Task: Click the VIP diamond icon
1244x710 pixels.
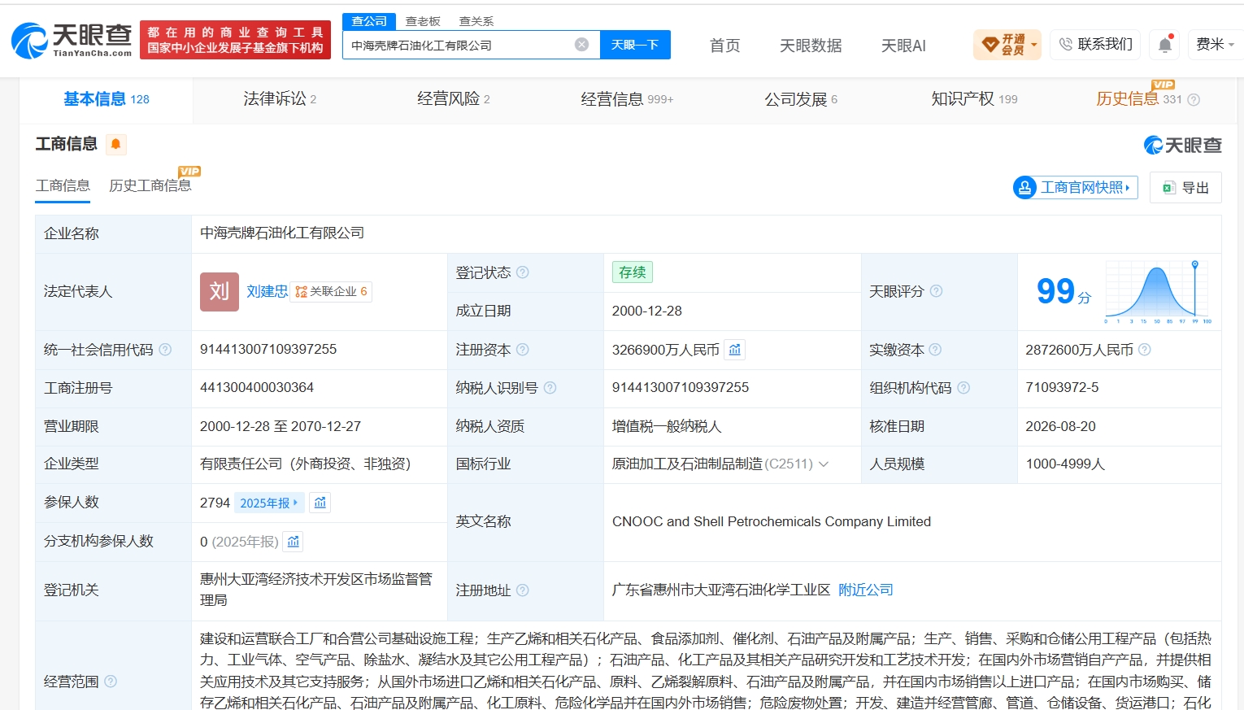Action: point(990,45)
